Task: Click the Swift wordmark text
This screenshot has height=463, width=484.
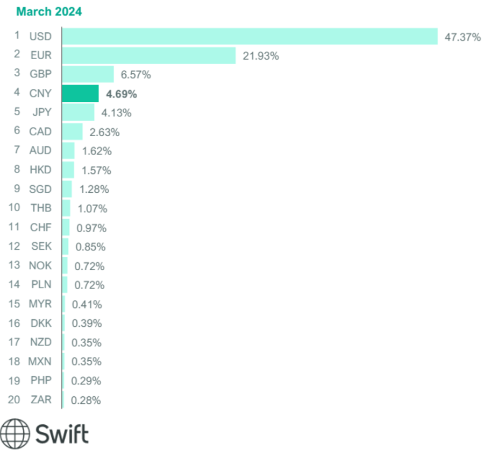Action: tap(62, 434)
